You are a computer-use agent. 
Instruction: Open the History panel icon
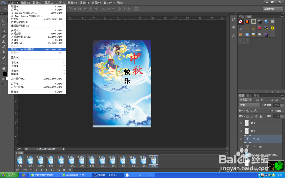[x=234, y=19]
